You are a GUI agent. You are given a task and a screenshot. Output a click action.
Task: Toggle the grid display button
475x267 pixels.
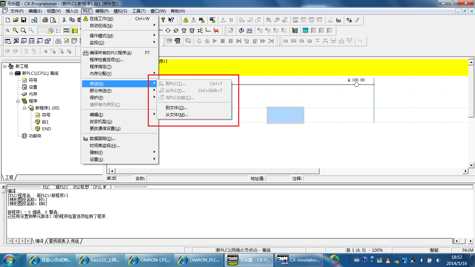(42, 31)
